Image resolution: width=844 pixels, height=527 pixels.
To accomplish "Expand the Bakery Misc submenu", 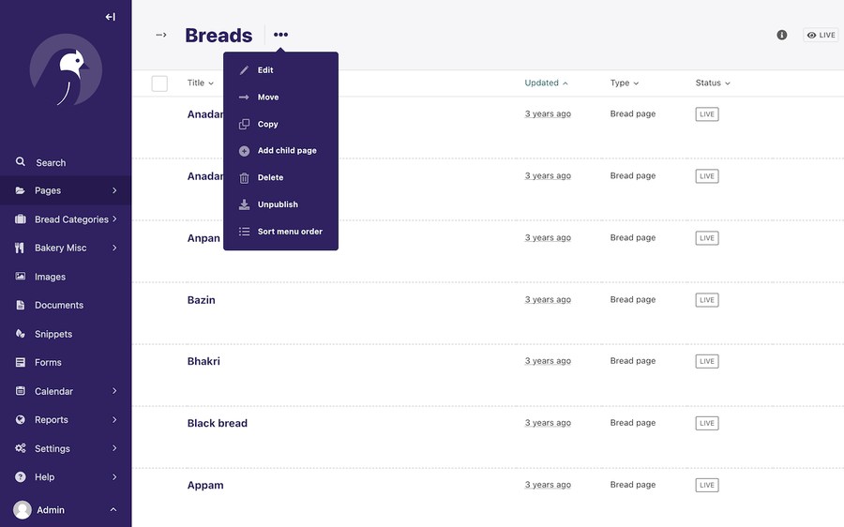I will pos(66,248).
